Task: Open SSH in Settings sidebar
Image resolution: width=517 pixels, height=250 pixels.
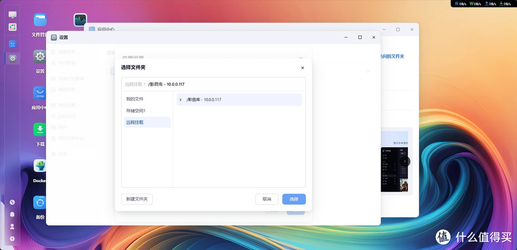Action: coord(59,127)
